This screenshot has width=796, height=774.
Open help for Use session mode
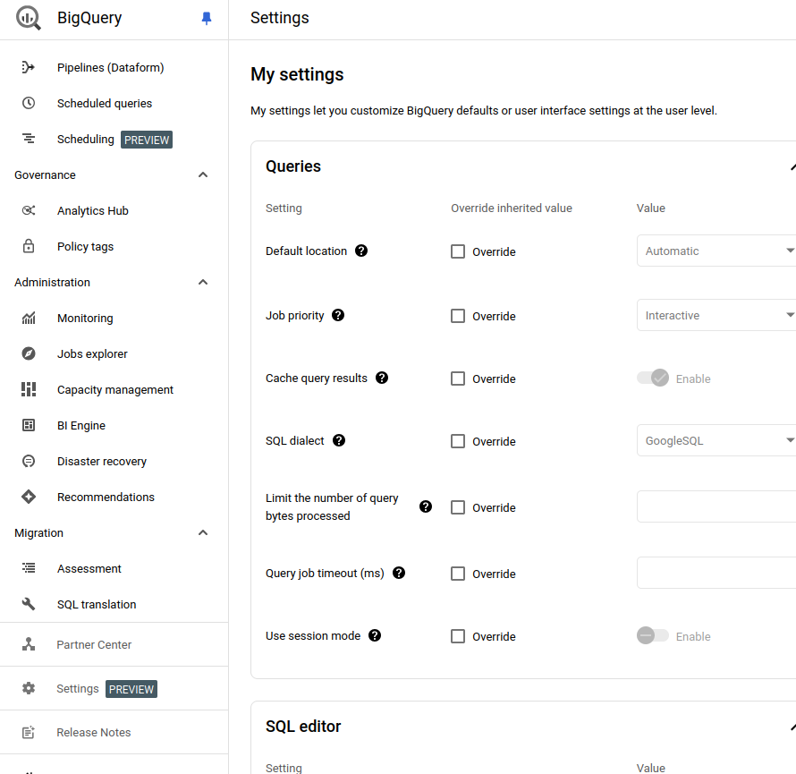375,635
